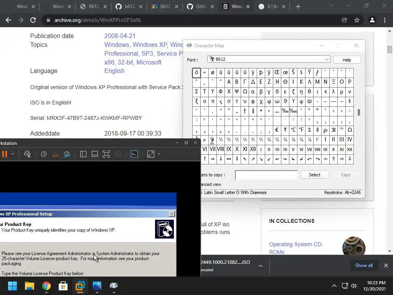Click the greyed-out Unity mode icon
Image resolution: width=393 pixels, height=295 pixels.
tap(118, 154)
